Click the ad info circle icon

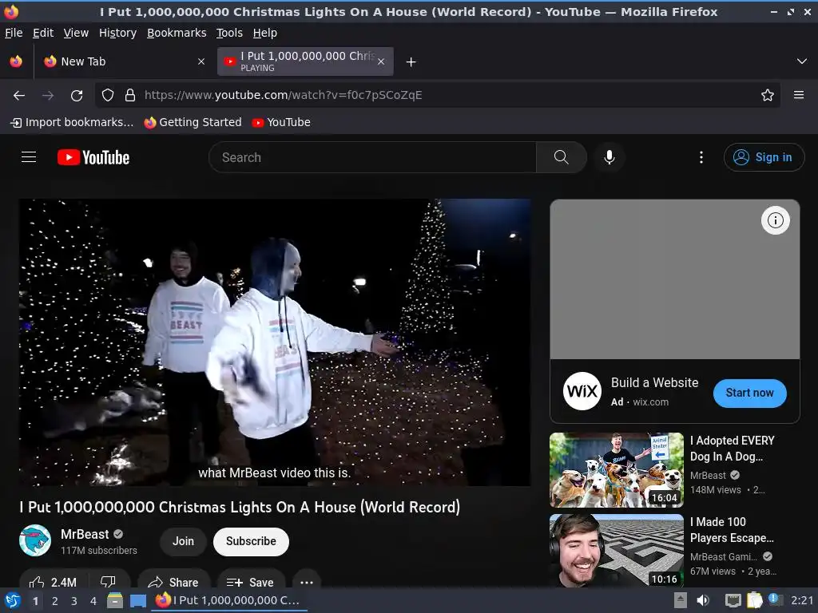775,220
